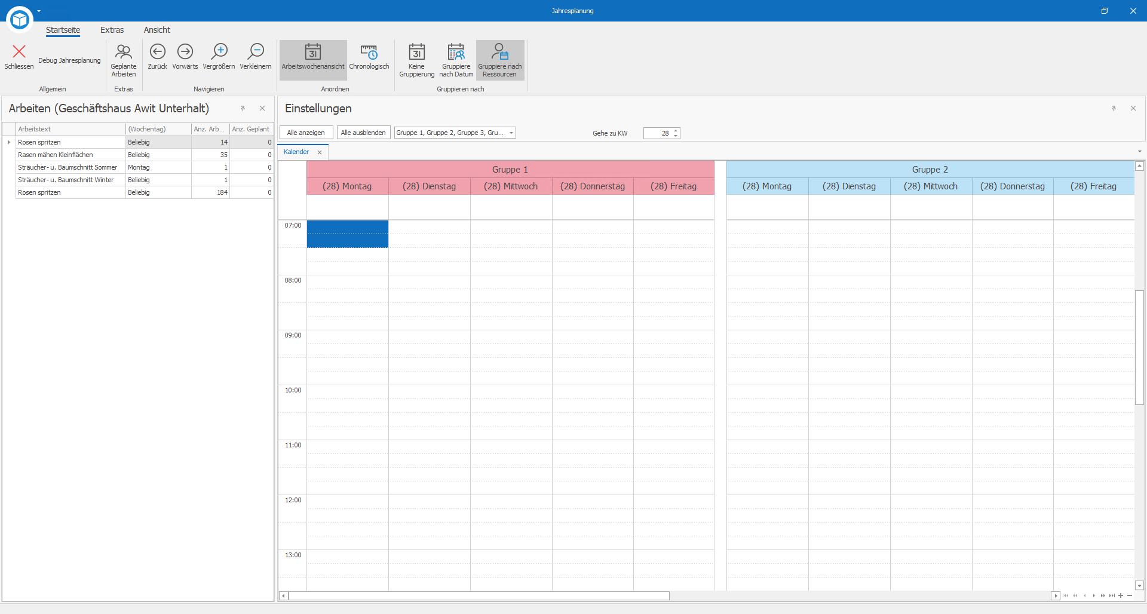Increase the KW number with up arrow
The width and height of the screenshot is (1147, 614).
click(676, 130)
